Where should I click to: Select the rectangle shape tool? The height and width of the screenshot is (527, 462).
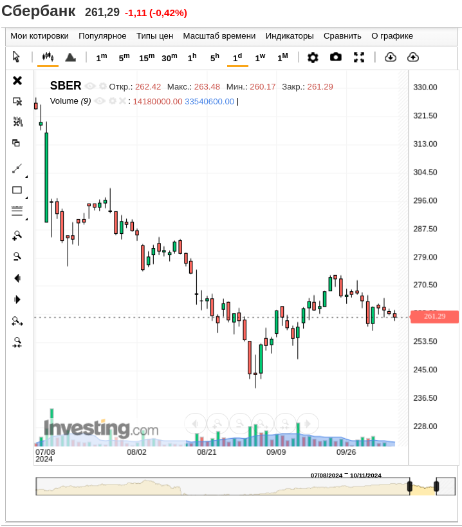17,190
